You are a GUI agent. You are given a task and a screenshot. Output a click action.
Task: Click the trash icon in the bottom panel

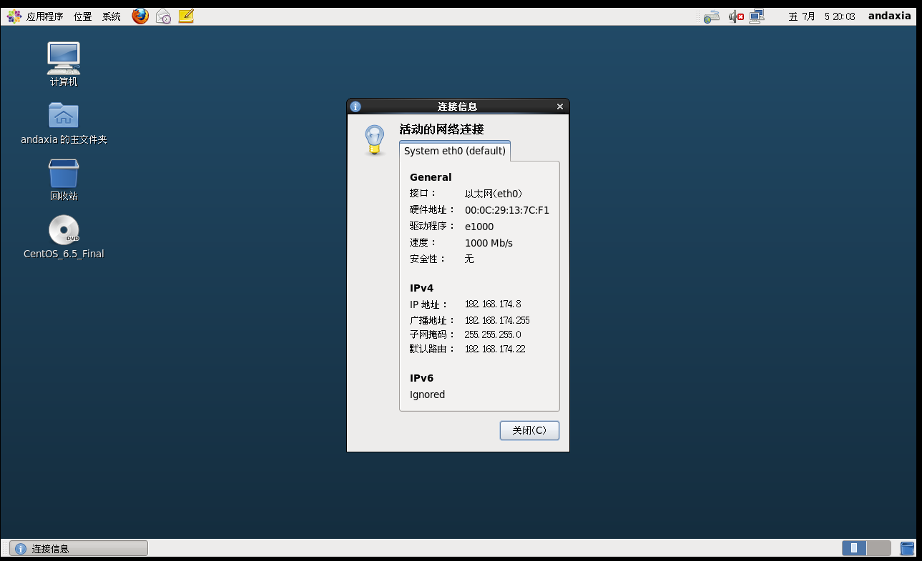click(x=907, y=548)
